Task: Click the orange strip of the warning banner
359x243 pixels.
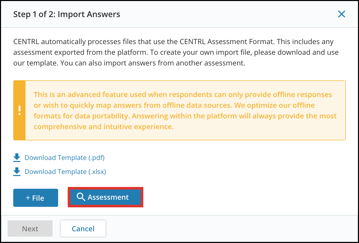Action: 19,110
